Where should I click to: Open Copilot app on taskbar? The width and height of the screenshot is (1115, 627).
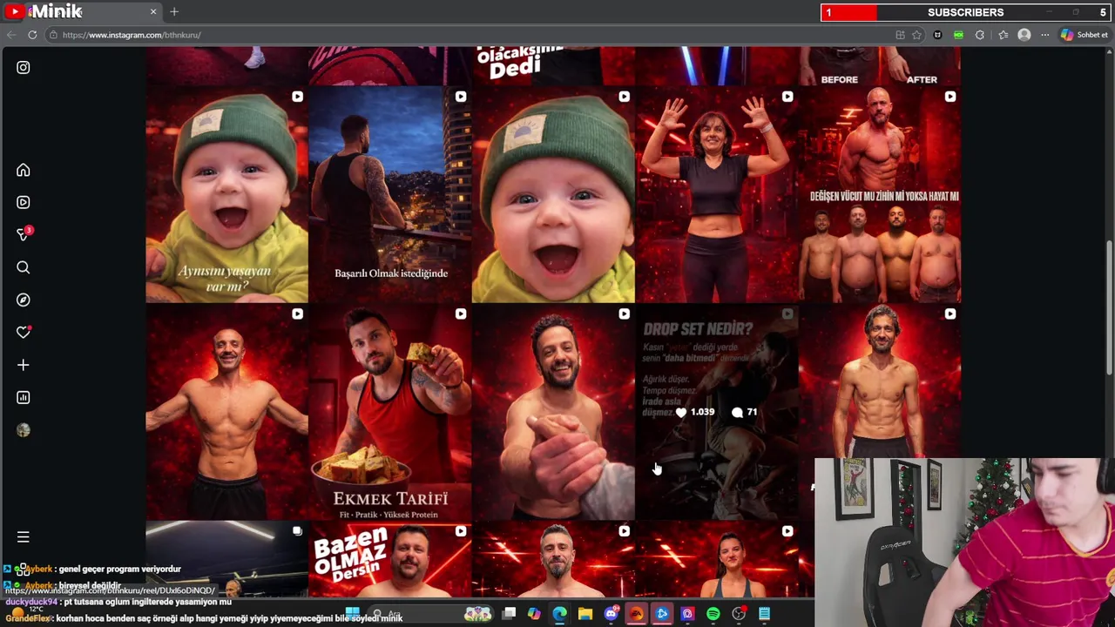pos(534,614)
